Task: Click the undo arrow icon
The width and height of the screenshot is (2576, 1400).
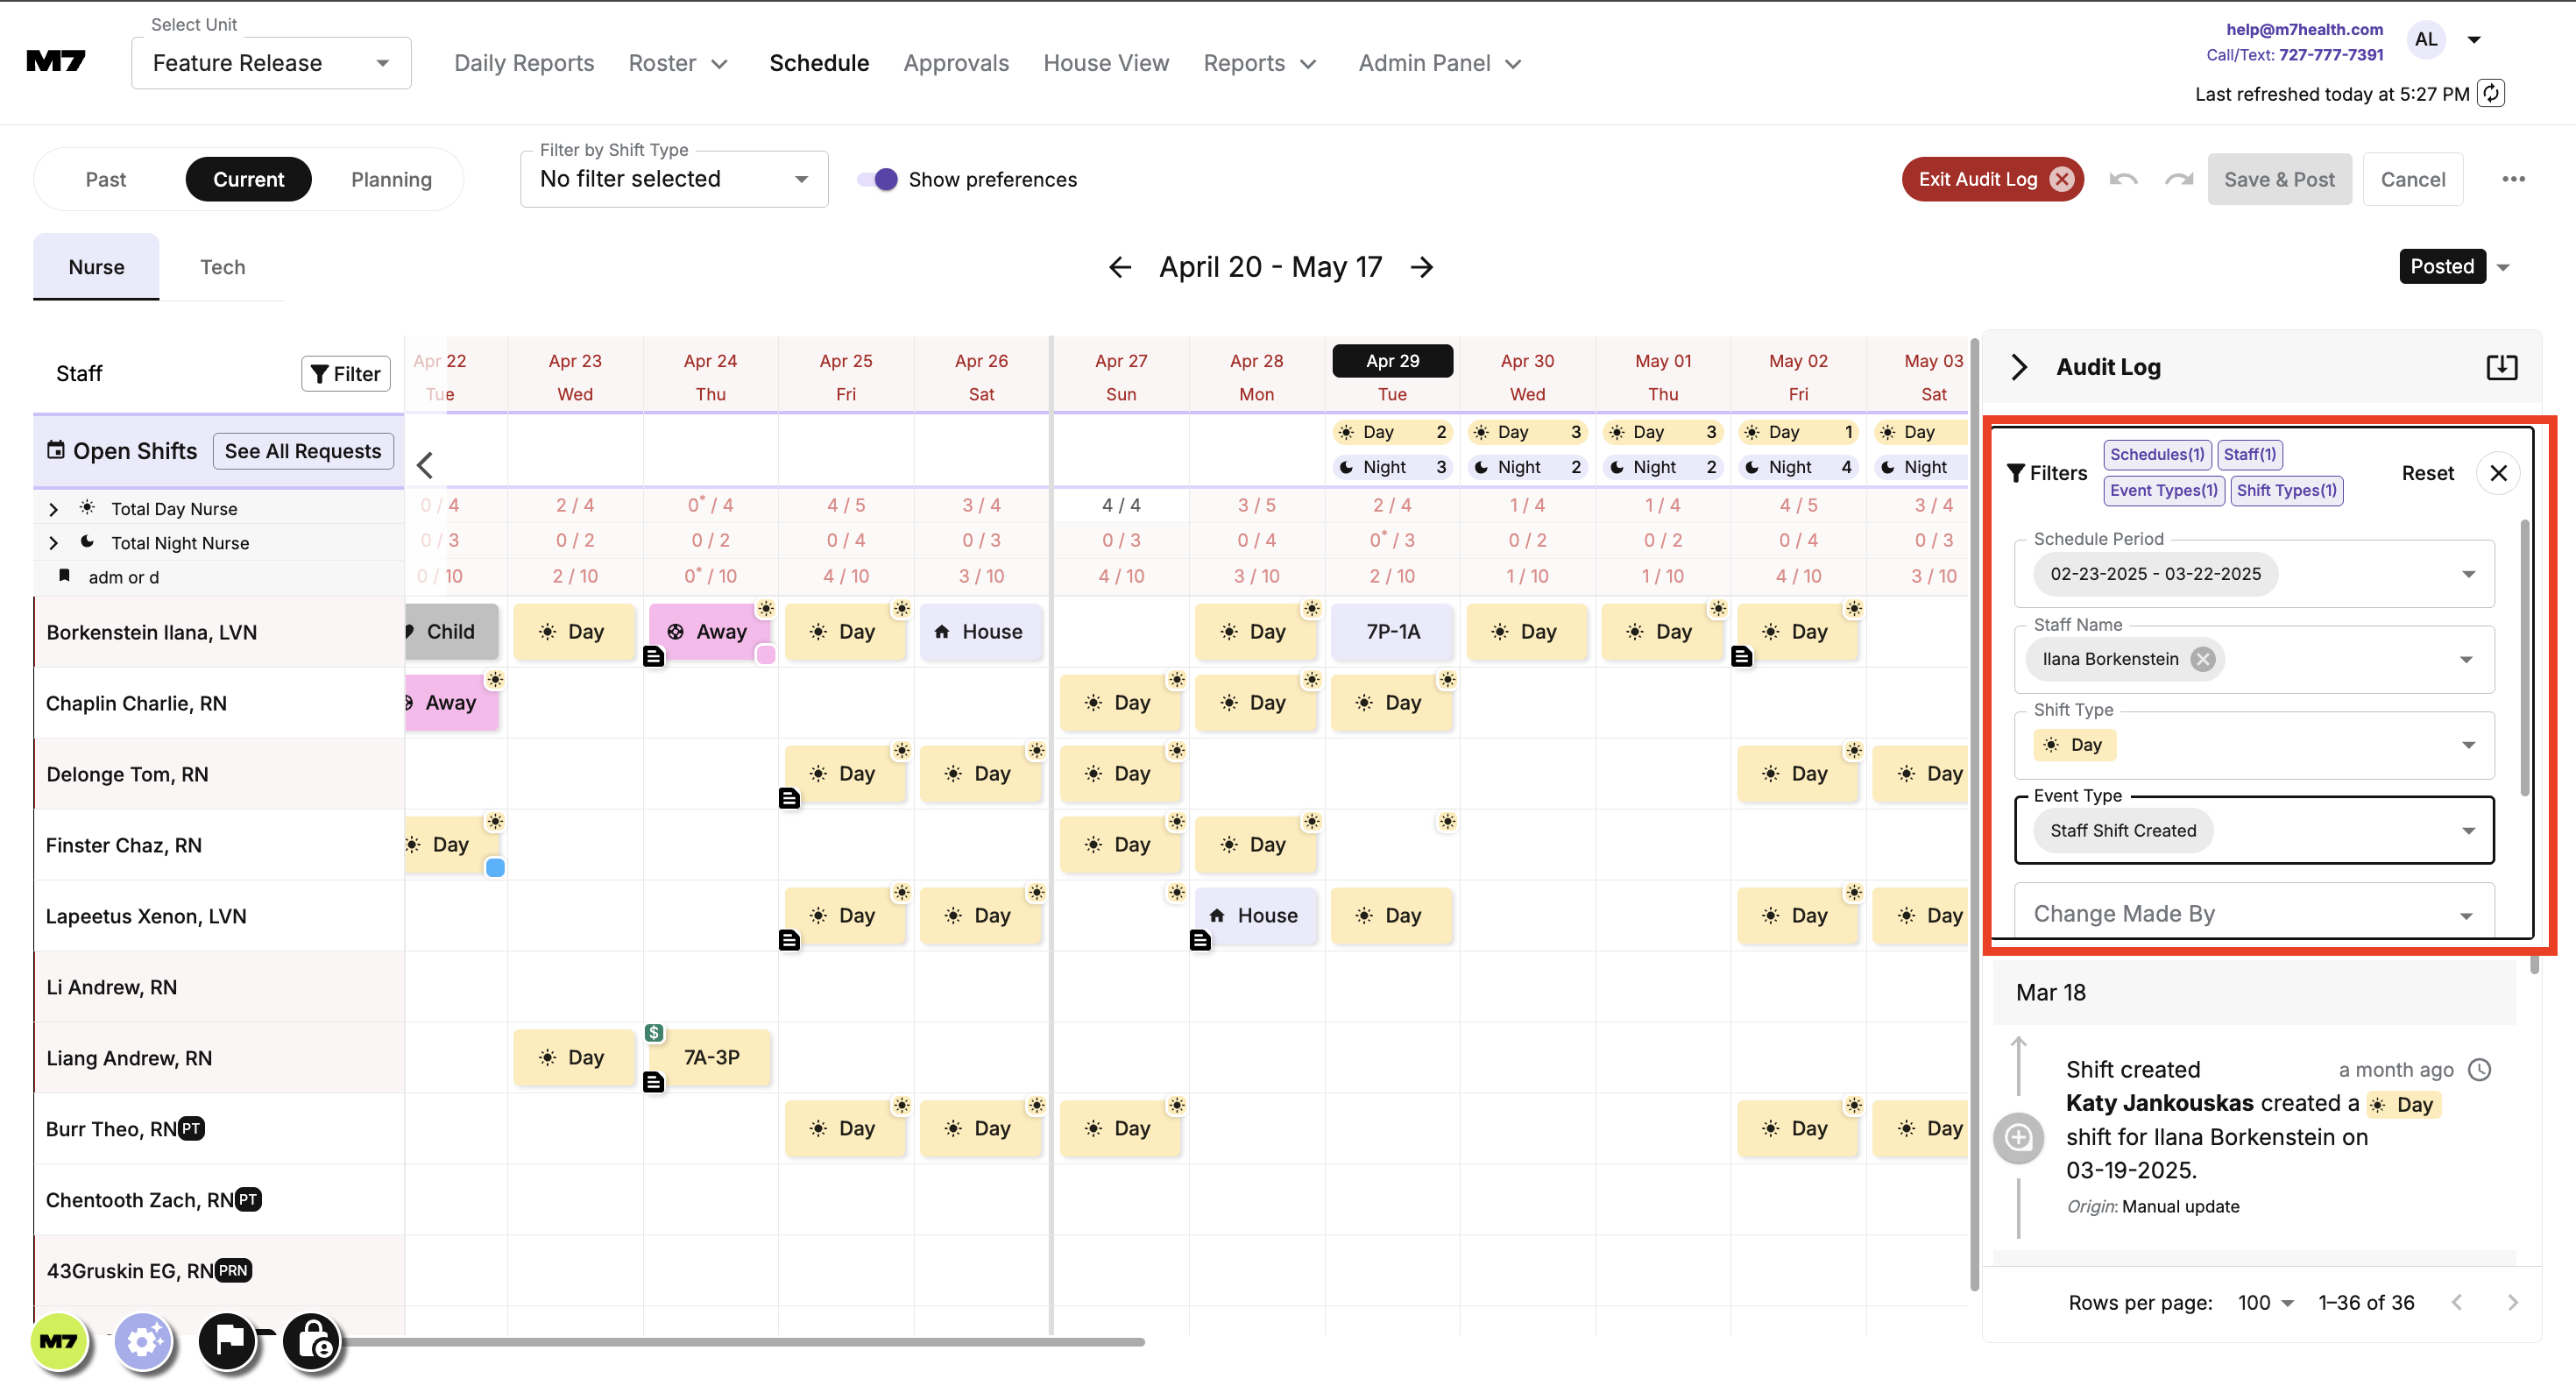Action: coord(2123,179)
